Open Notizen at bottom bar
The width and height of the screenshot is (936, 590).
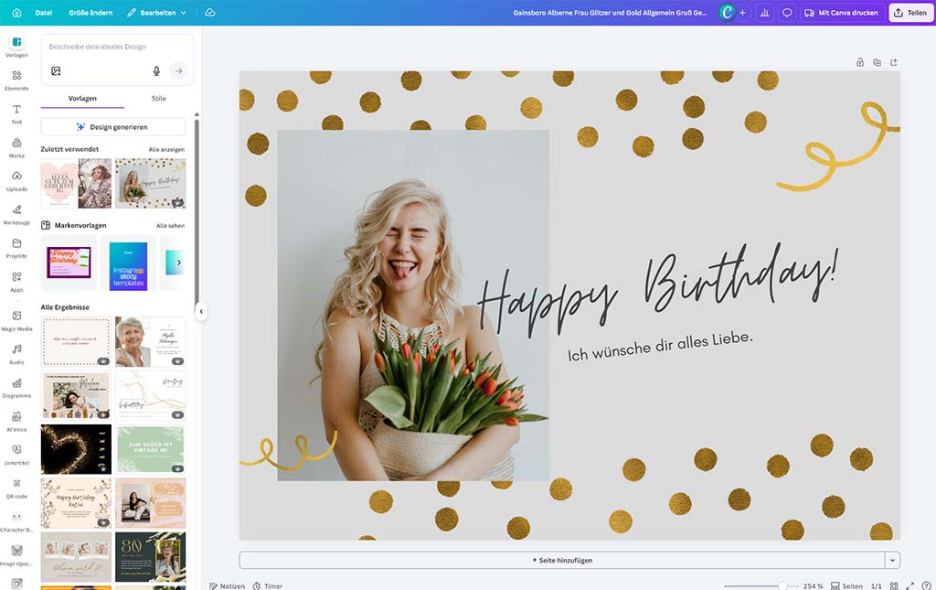tap(227, 585)
